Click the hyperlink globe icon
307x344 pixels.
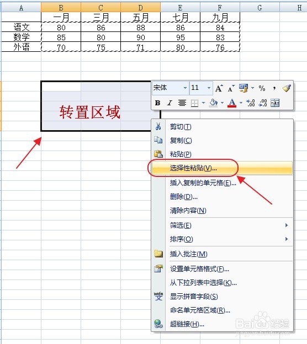coord(158,324)
